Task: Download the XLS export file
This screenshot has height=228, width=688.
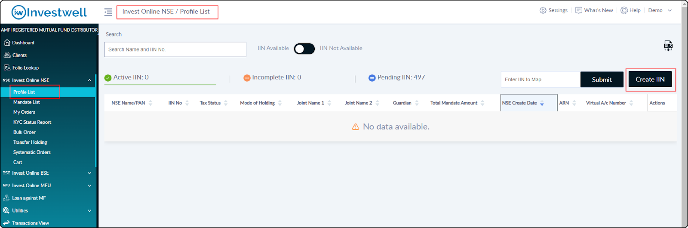Action: 668,46
